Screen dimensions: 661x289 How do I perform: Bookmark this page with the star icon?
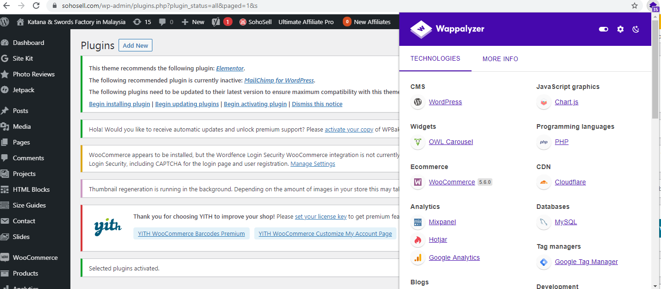pos(635,6)
